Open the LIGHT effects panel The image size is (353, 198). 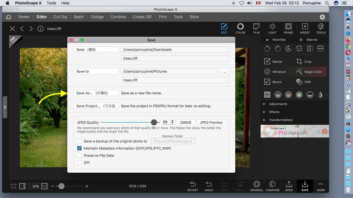pos(272,29)
